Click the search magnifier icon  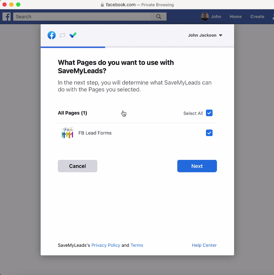(x=158, y=16)
